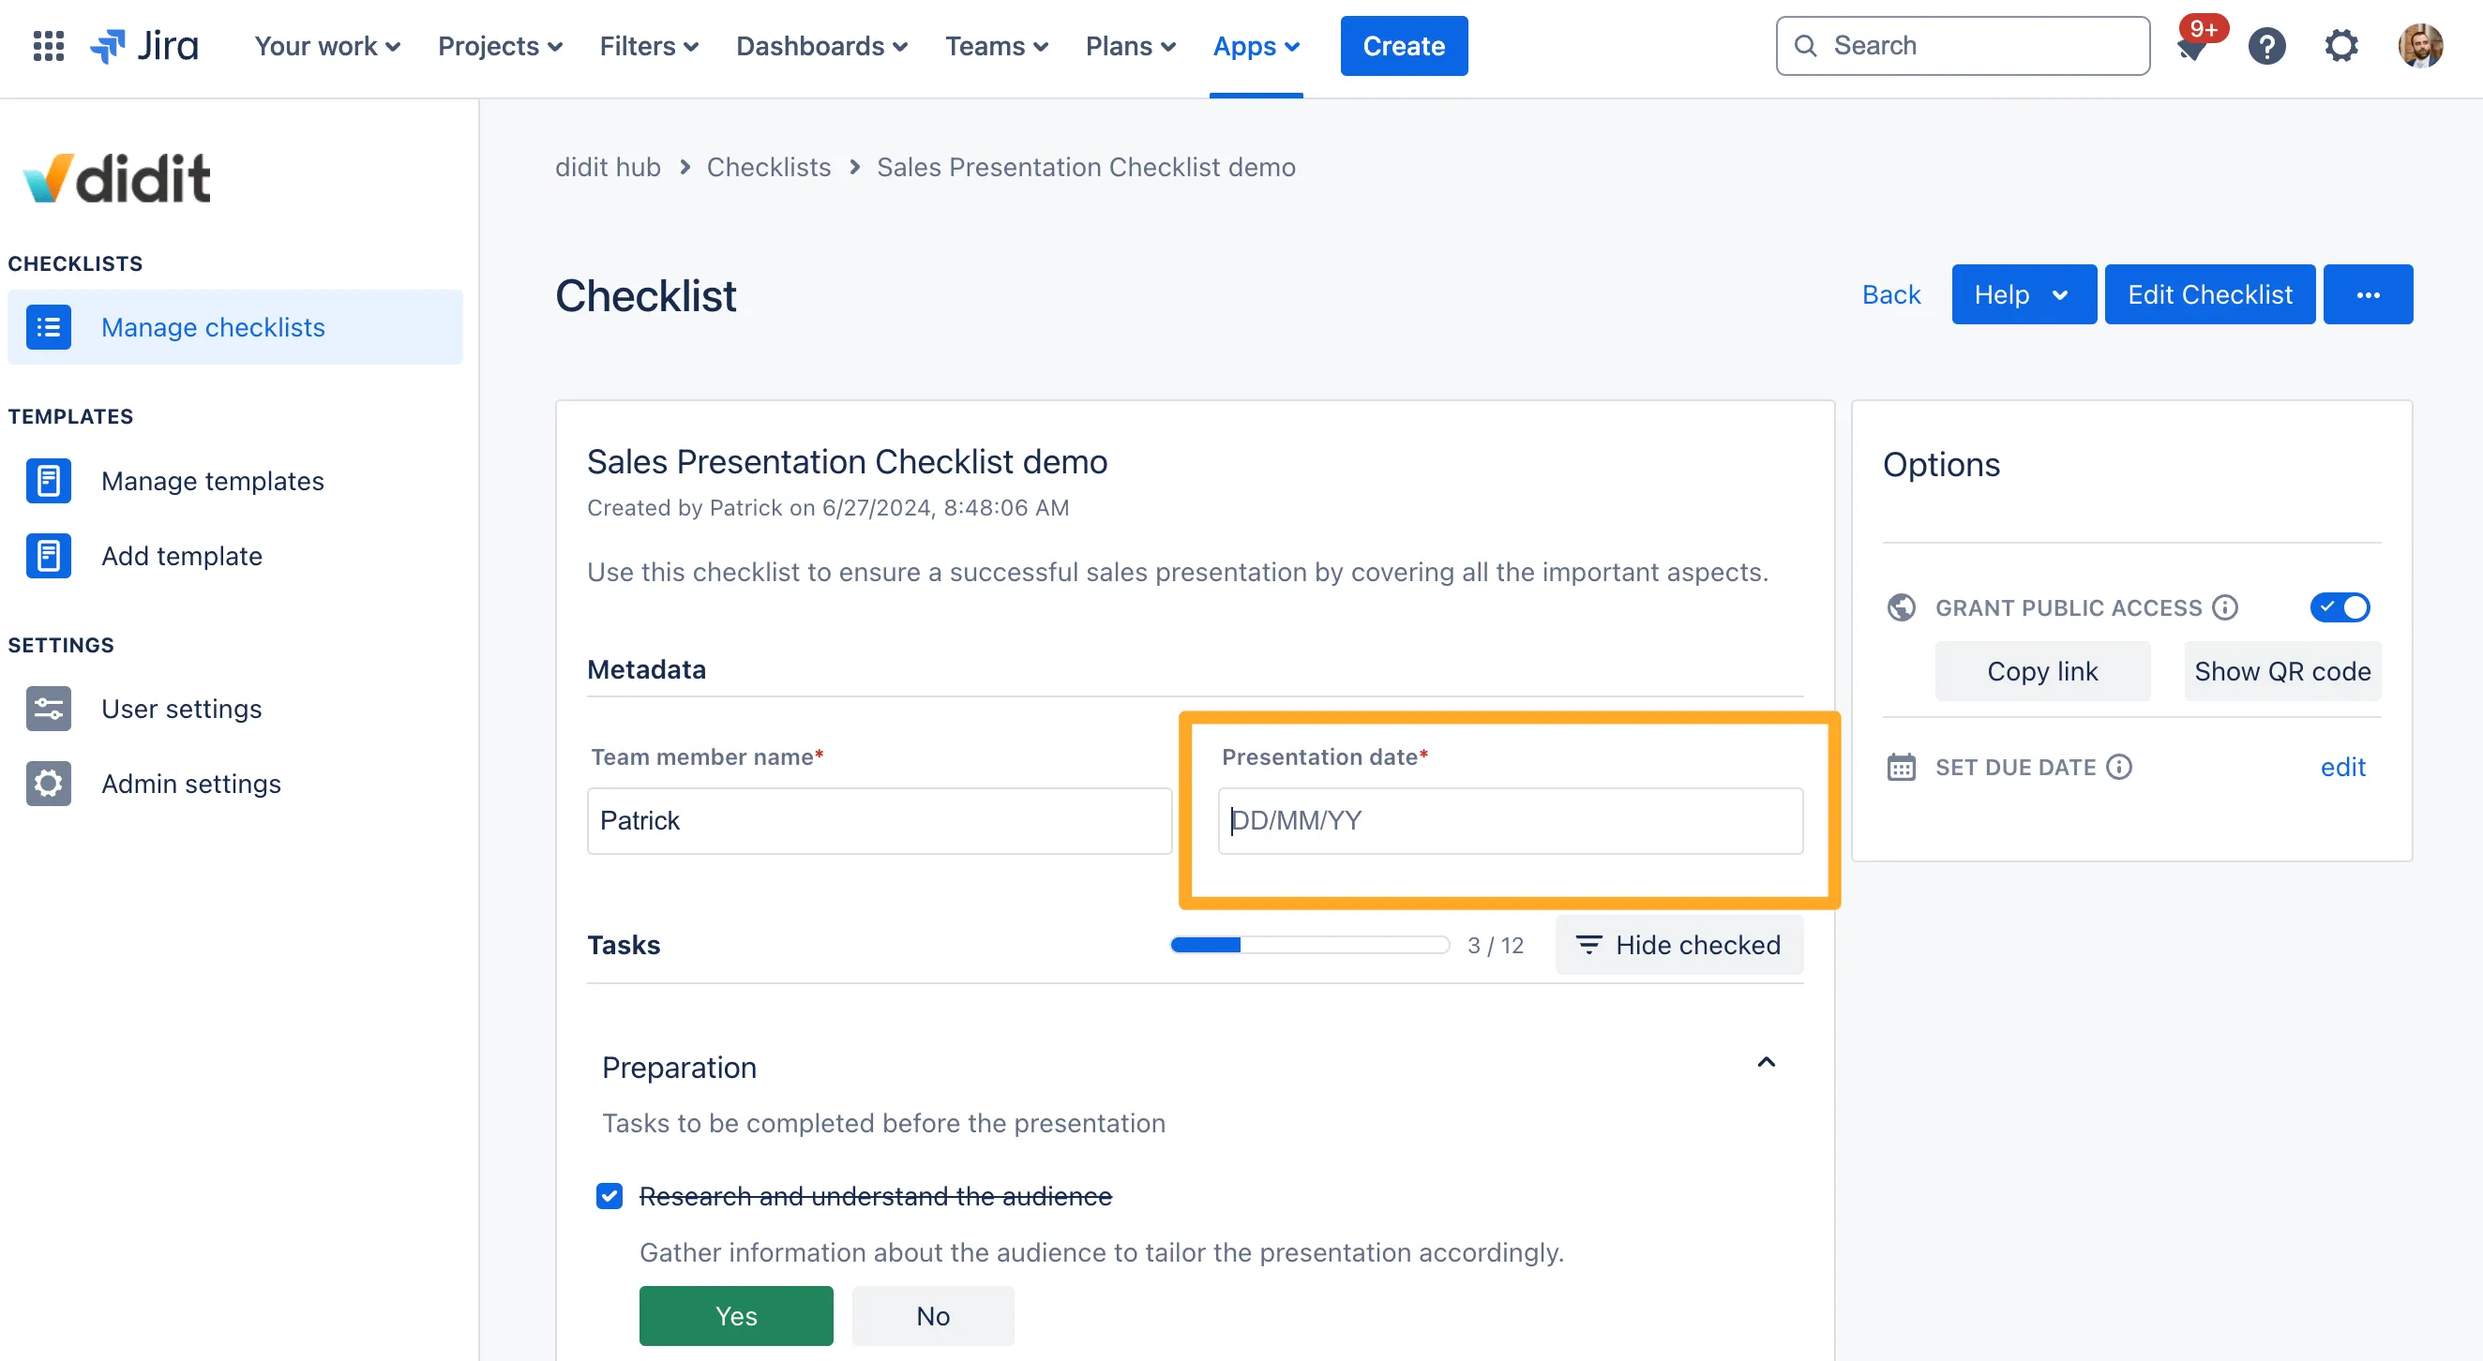Open the Dashboards menu
Viewport: 2483px width, 1361px height.
click(821, 46)
